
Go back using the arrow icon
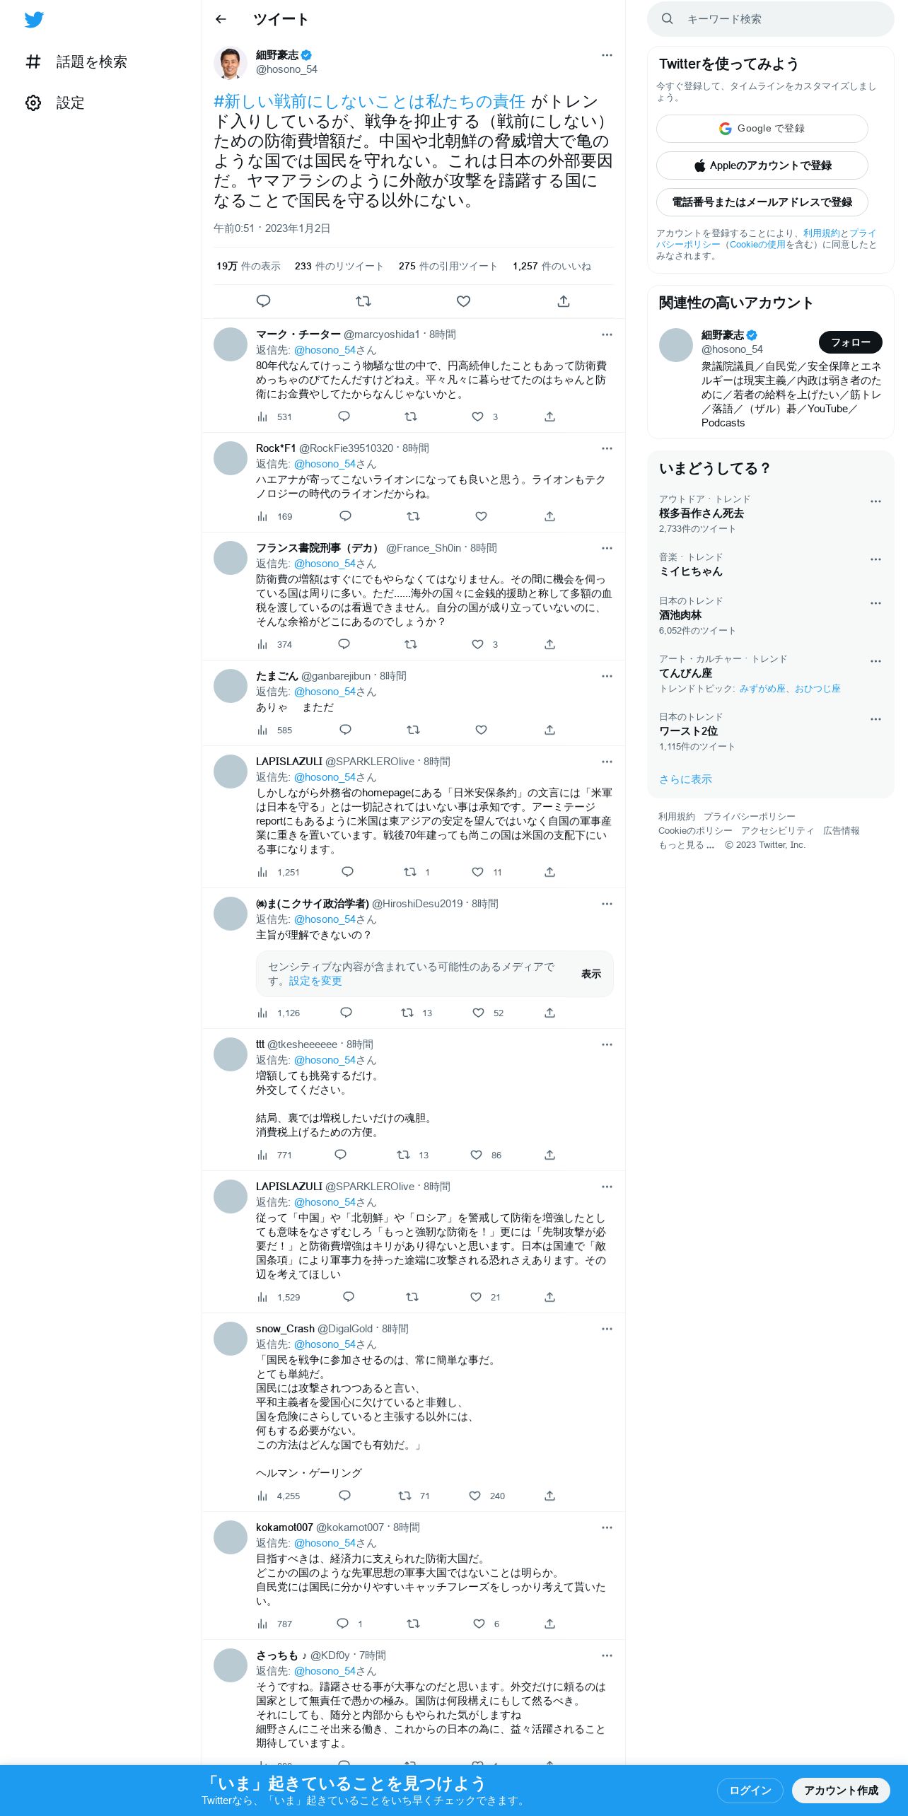(x=221, y=19)
